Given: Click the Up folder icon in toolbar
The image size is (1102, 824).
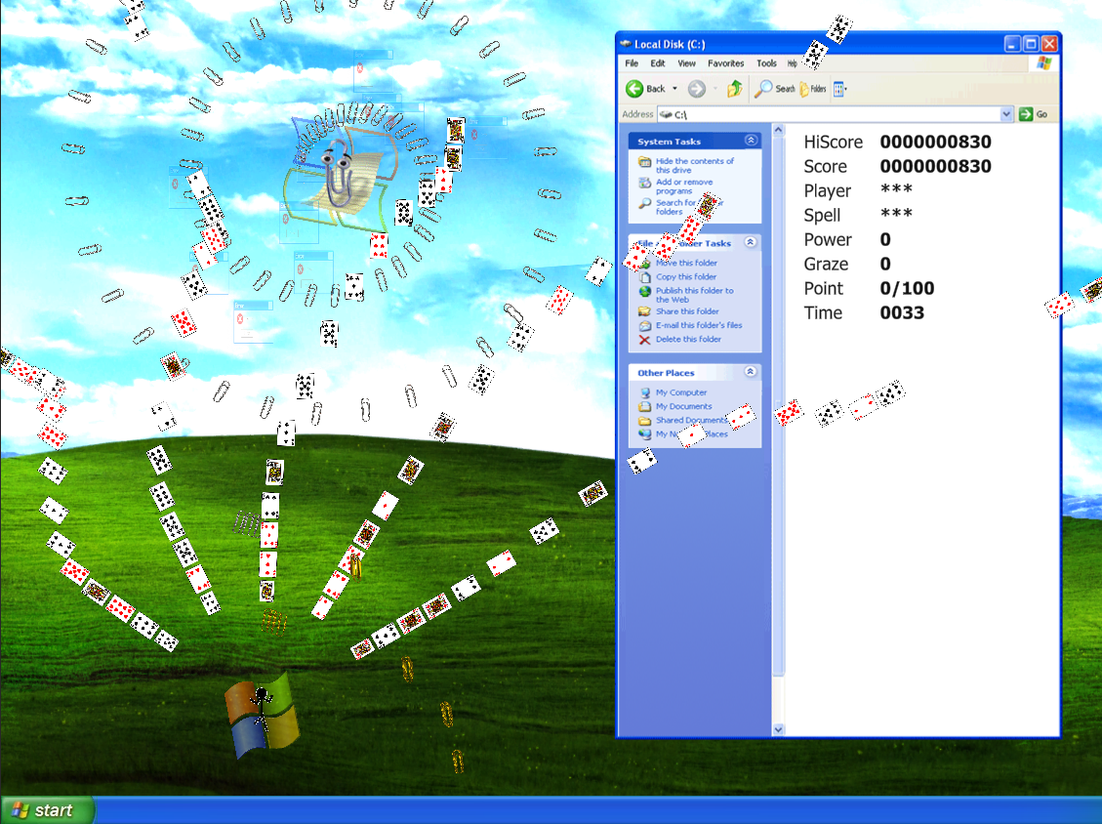Looking at the screenshot, I should pyautogui.click(x=734, y=89).
